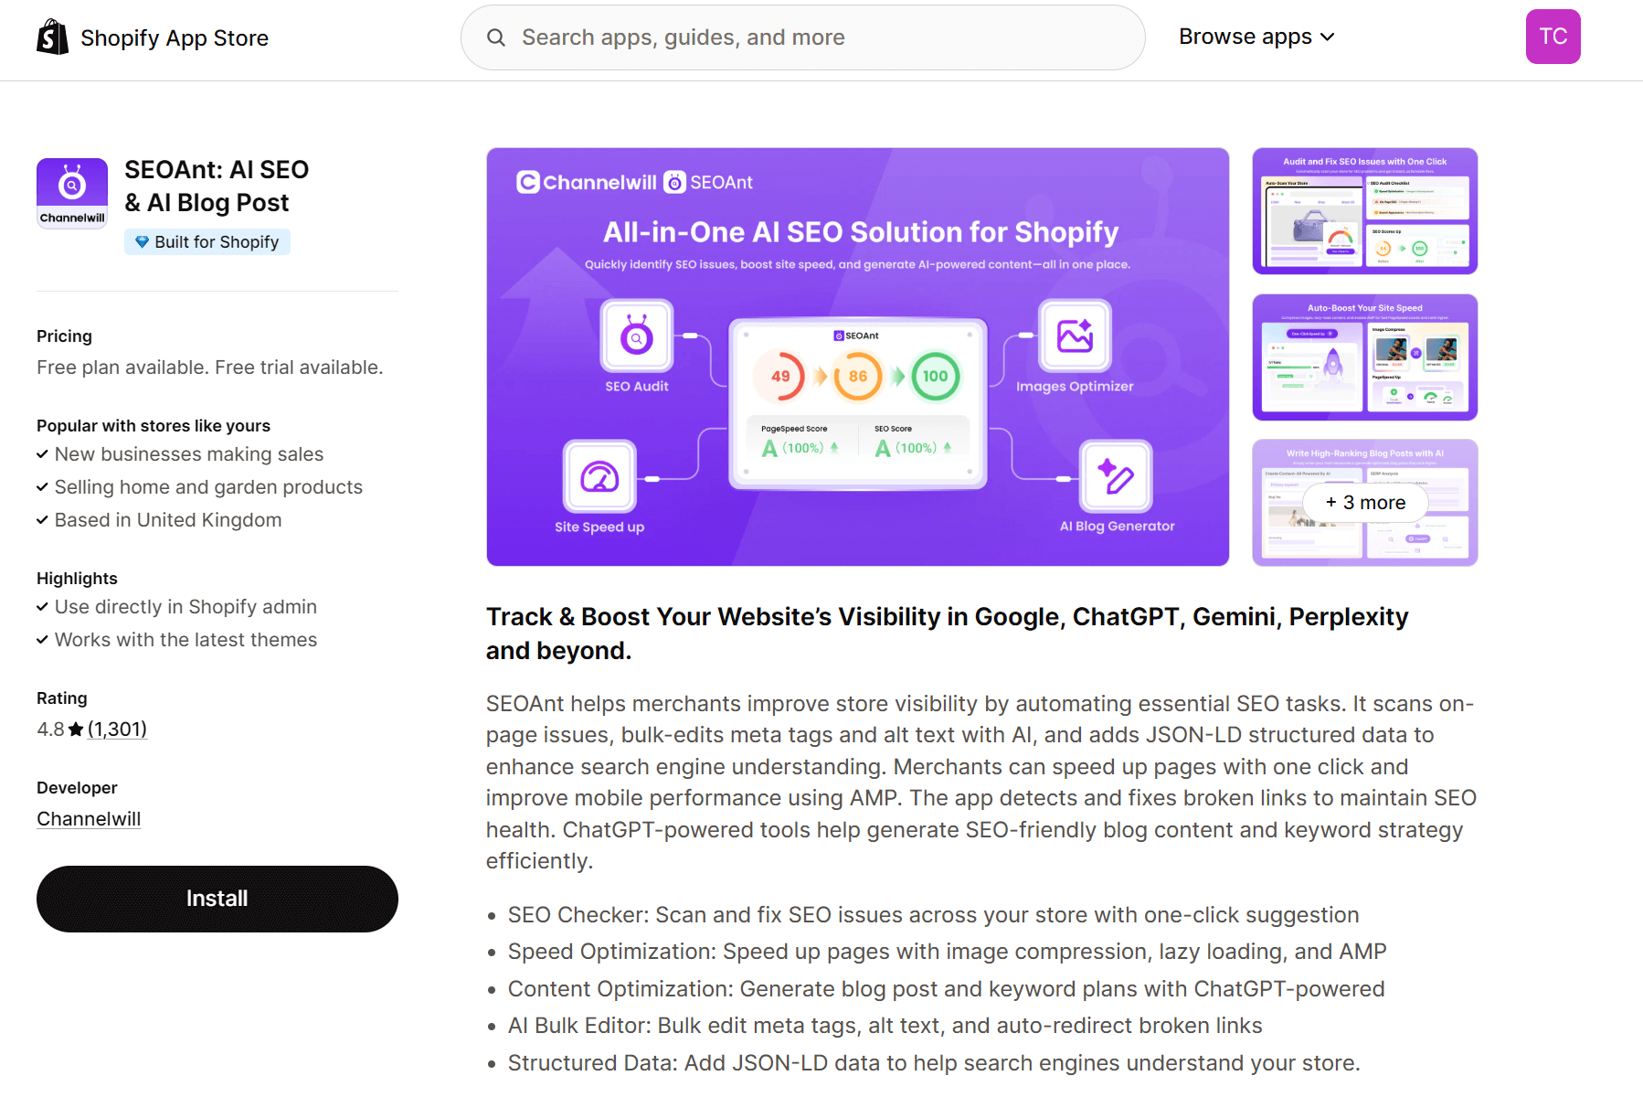
Task: Click the search apps input field
Action: pyautogui.click(x=802, y=37)
